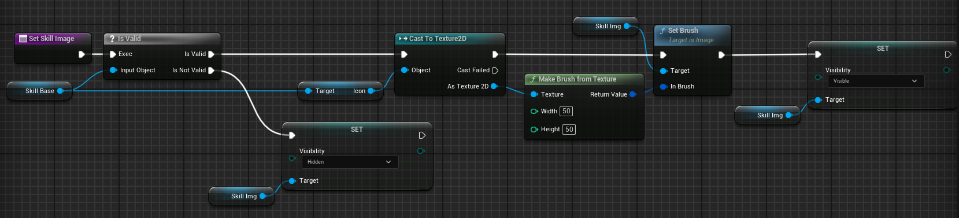Click the Visibility input pin on the Visible SET node
The height and width of the screenshot is (218, 959).
[x=818, y=77]
